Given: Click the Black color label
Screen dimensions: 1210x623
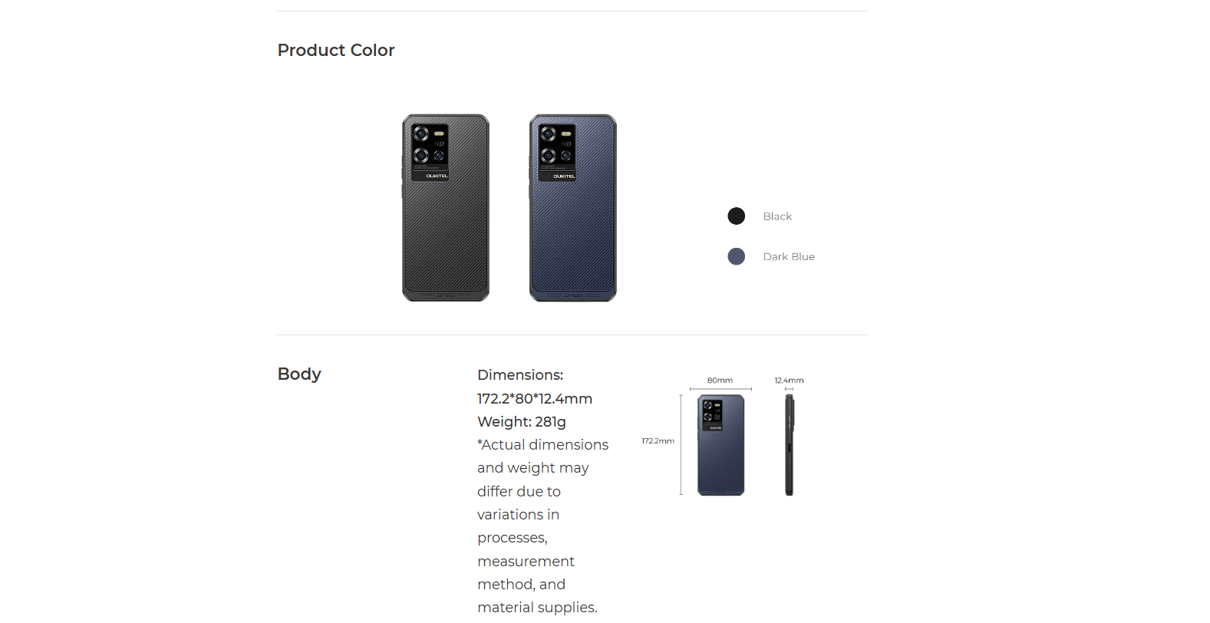Looking at the screenshot, I should (x=777, y=216).
